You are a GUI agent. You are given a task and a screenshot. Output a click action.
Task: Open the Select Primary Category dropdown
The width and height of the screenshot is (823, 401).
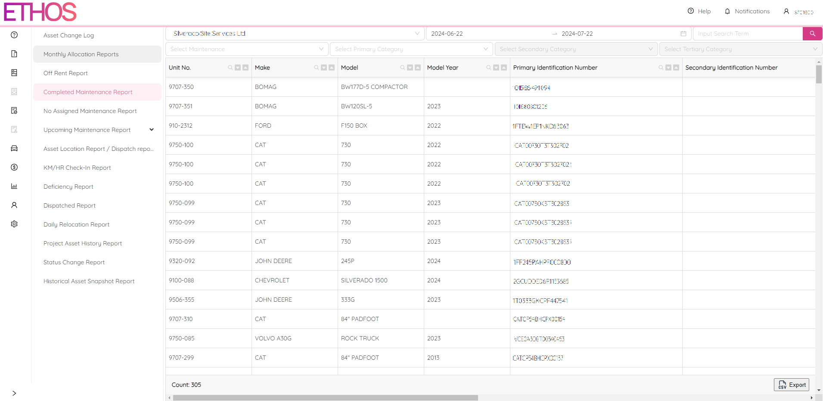411,49
